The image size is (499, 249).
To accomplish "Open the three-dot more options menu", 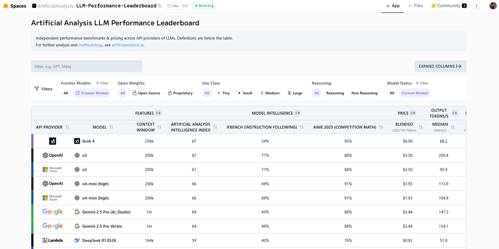I will point(477,6).
